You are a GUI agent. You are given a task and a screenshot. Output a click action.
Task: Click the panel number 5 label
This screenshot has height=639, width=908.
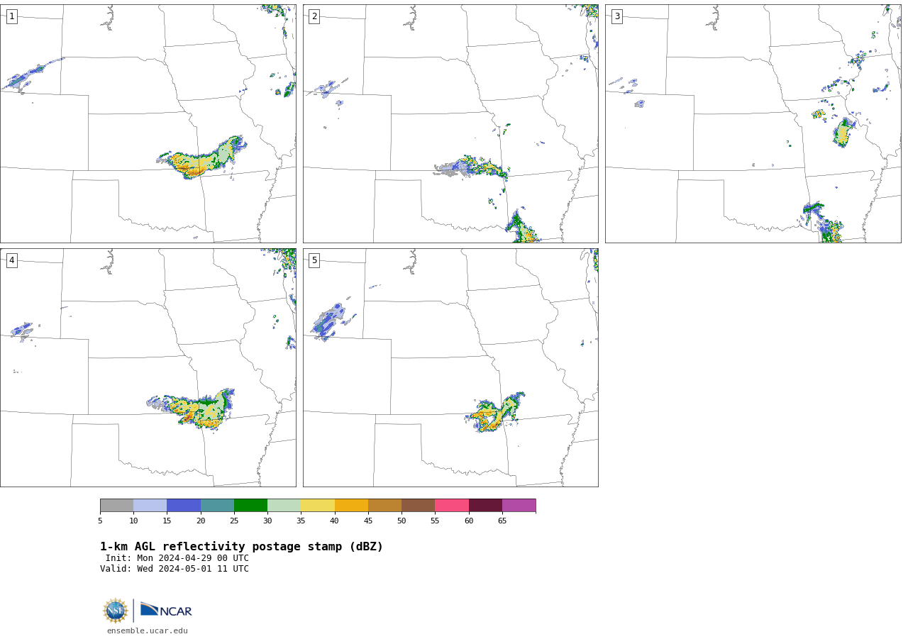[314, 260]
